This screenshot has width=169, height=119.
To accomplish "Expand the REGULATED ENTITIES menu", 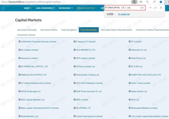I will [x=87, y=8].
